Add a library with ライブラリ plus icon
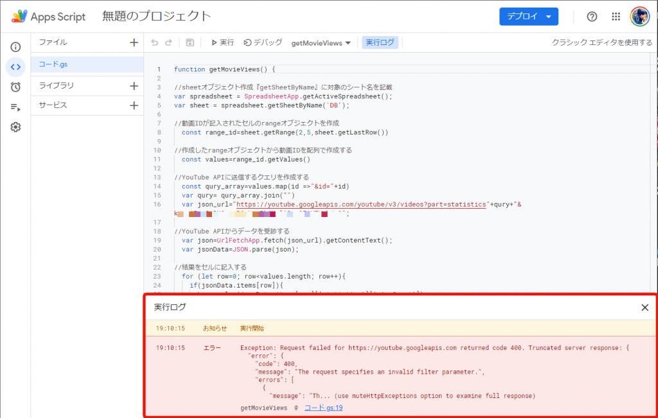Viewport: 658px width, 418px height. click(134, 85)
